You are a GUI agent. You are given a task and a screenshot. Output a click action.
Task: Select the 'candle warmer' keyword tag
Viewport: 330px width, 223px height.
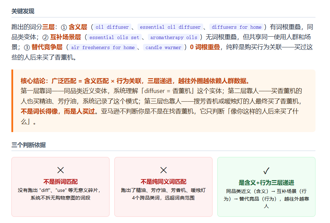163,47
